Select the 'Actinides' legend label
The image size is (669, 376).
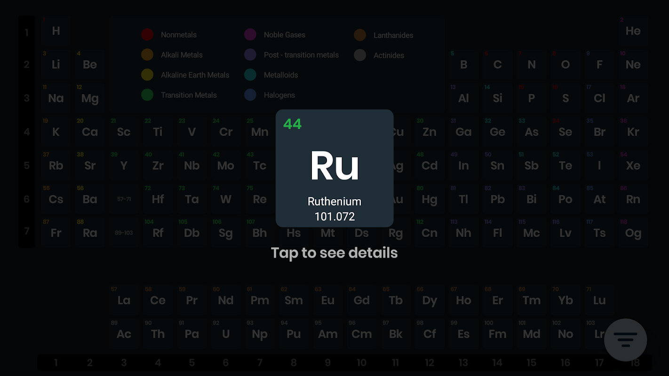point(389,55)
